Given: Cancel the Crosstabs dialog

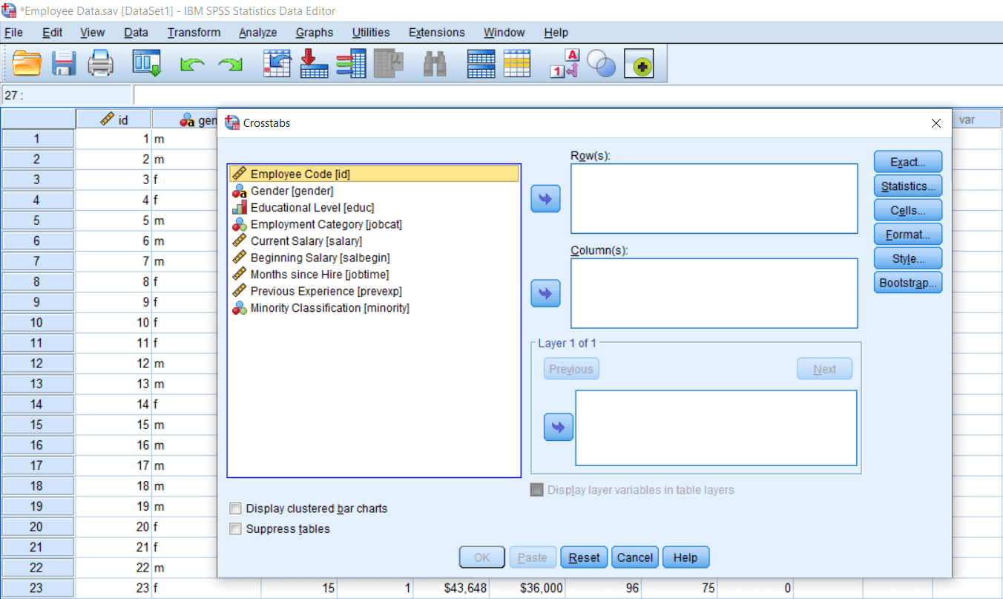Looking at the screenshot, I should point(635,557).
